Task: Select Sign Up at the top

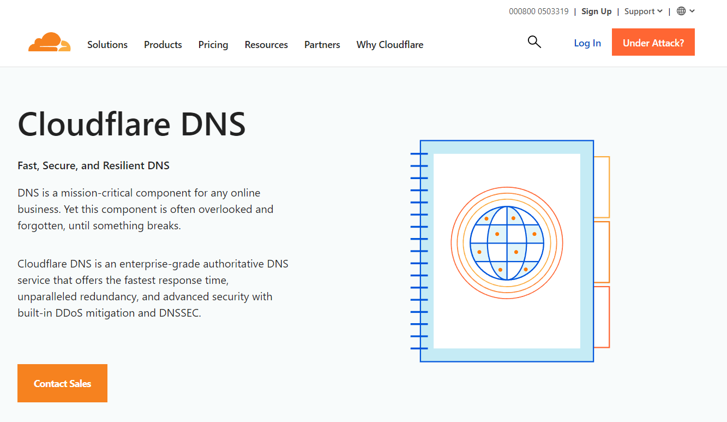Action: pyautogui.click(x=596, y=11)
